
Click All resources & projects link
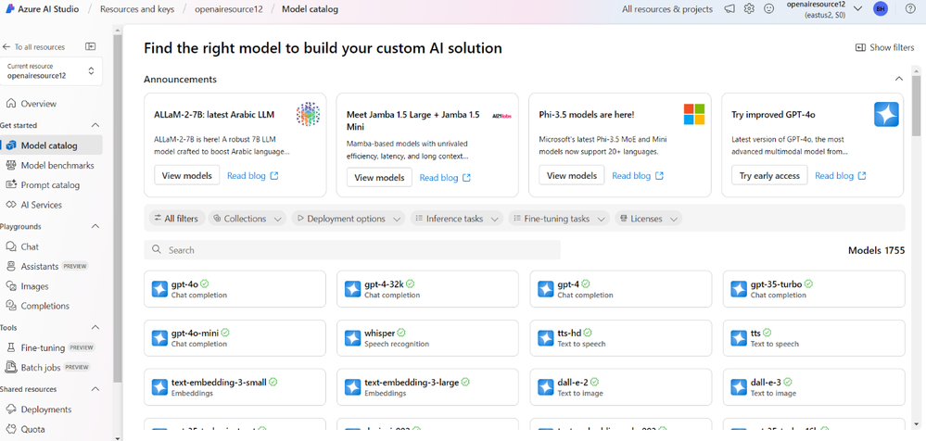[x=667, y=9]
